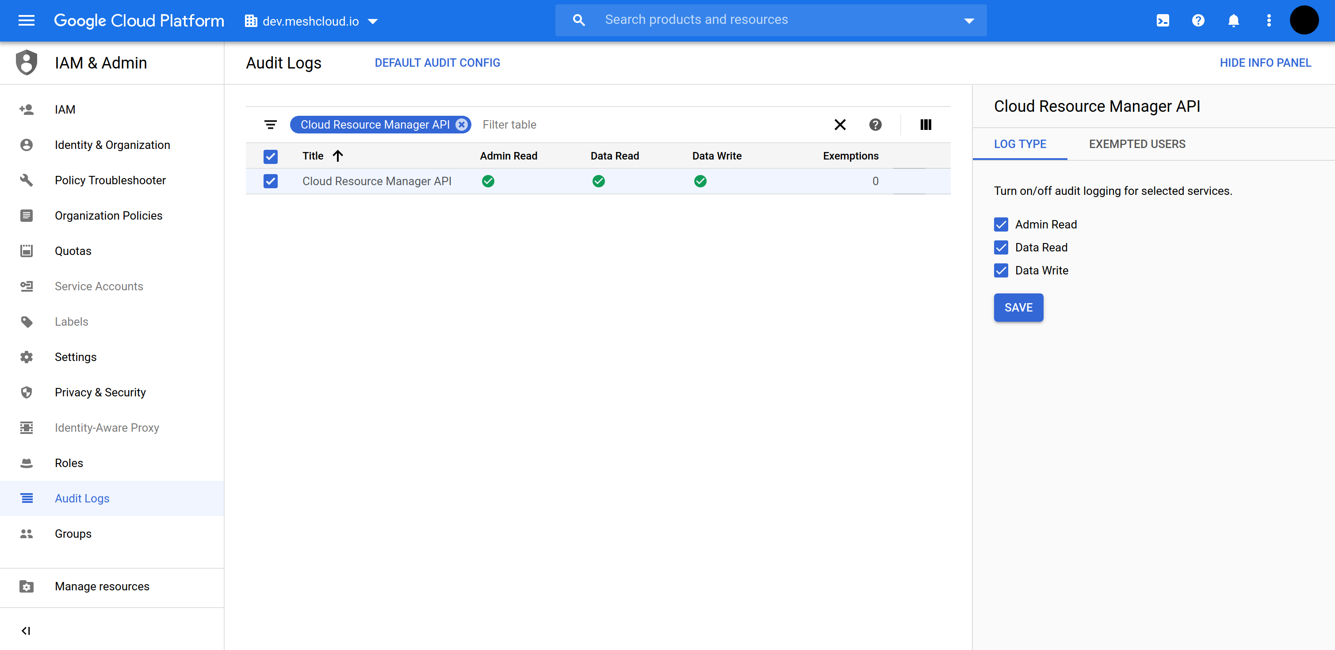The image size is (1335, 650).
Task: Click the Groups people icon
Action: click(27, 533)
